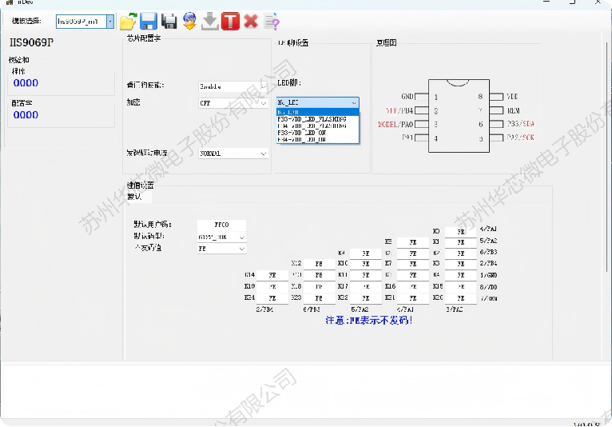Viewport: 612px width, 427px height.
Task: Open the no-send code value FE dropdown
Action: (221, 249)
